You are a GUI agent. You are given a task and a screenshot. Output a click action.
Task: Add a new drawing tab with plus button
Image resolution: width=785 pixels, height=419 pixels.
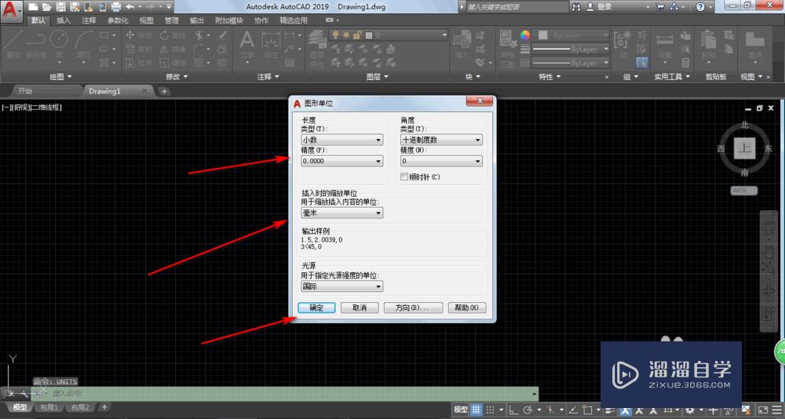[164, 91]
